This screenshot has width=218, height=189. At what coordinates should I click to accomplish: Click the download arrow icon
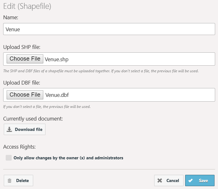pyautogui.click(x=9, y=129)
